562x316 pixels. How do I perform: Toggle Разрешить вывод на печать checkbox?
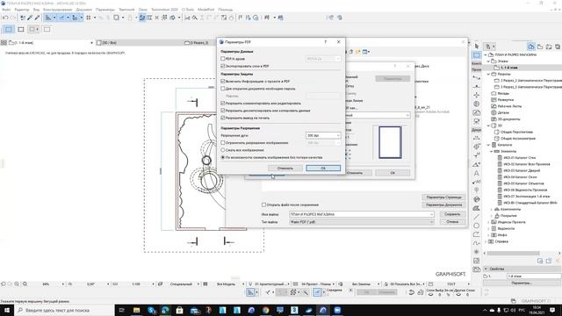(223, 118)
